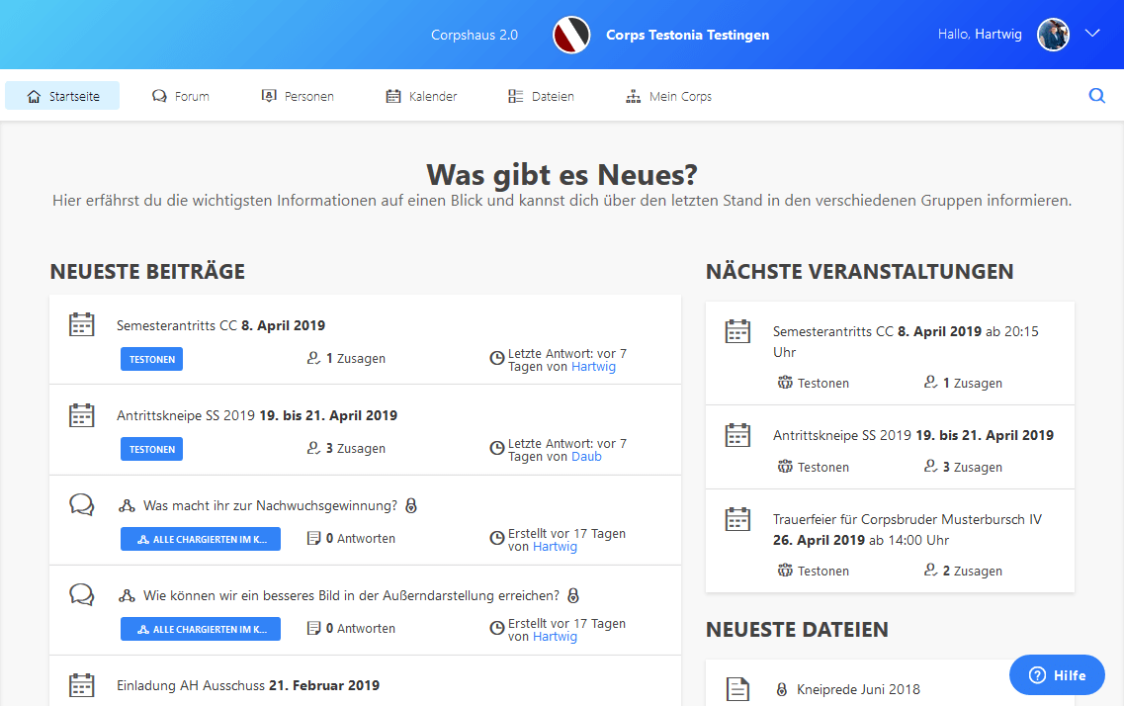Open the user avatar picture
The height and width of the screenshot is (706, 1124).
pyautogui.click(x=1053, y=35)
